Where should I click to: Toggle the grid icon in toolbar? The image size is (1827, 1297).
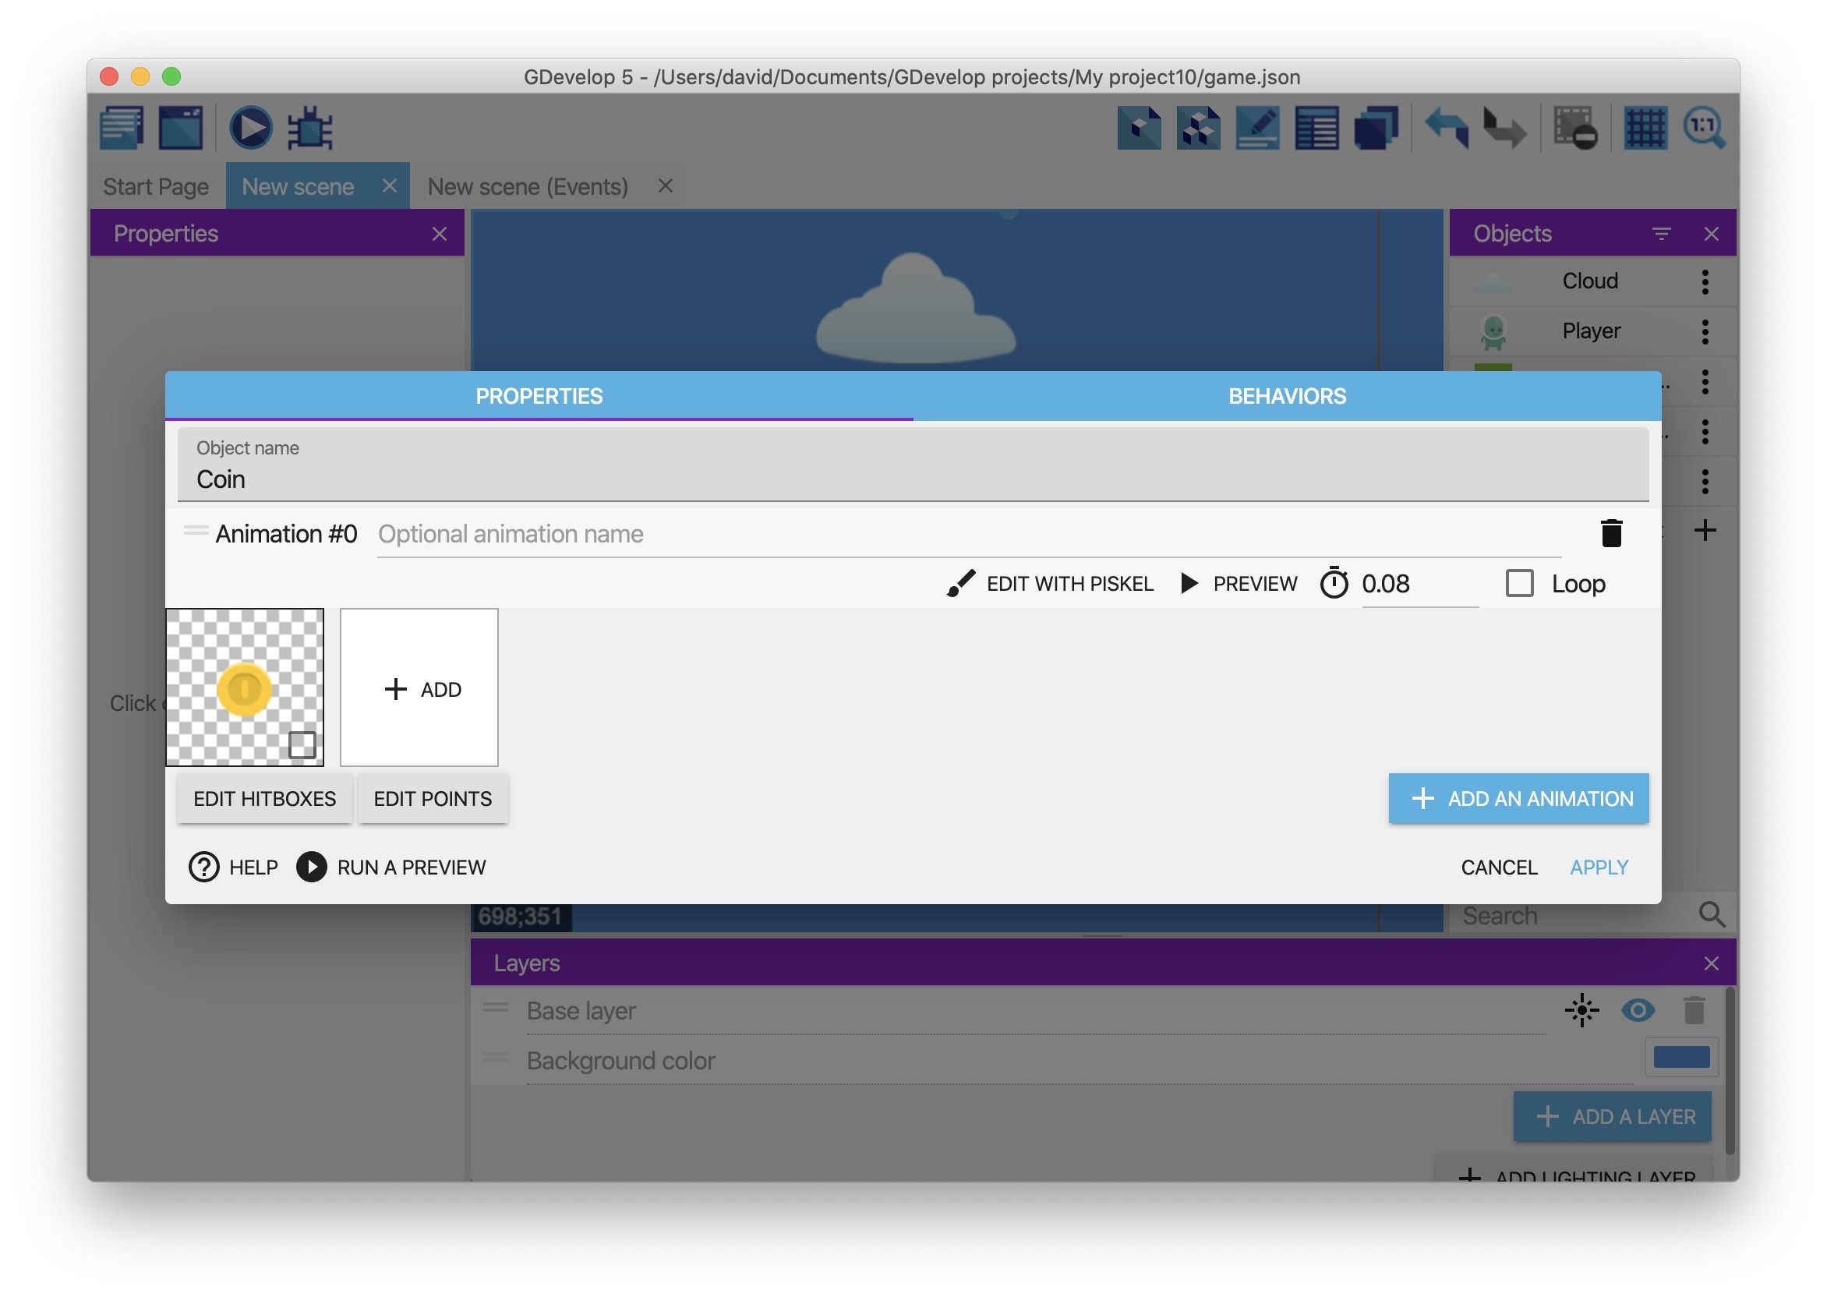pyautogui.click(x=1645, y=128)
